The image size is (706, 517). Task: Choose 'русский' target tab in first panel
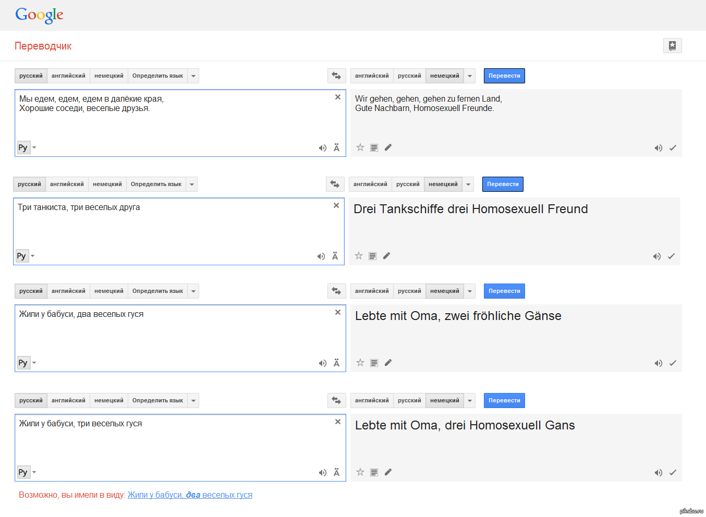tap(409, 76)
